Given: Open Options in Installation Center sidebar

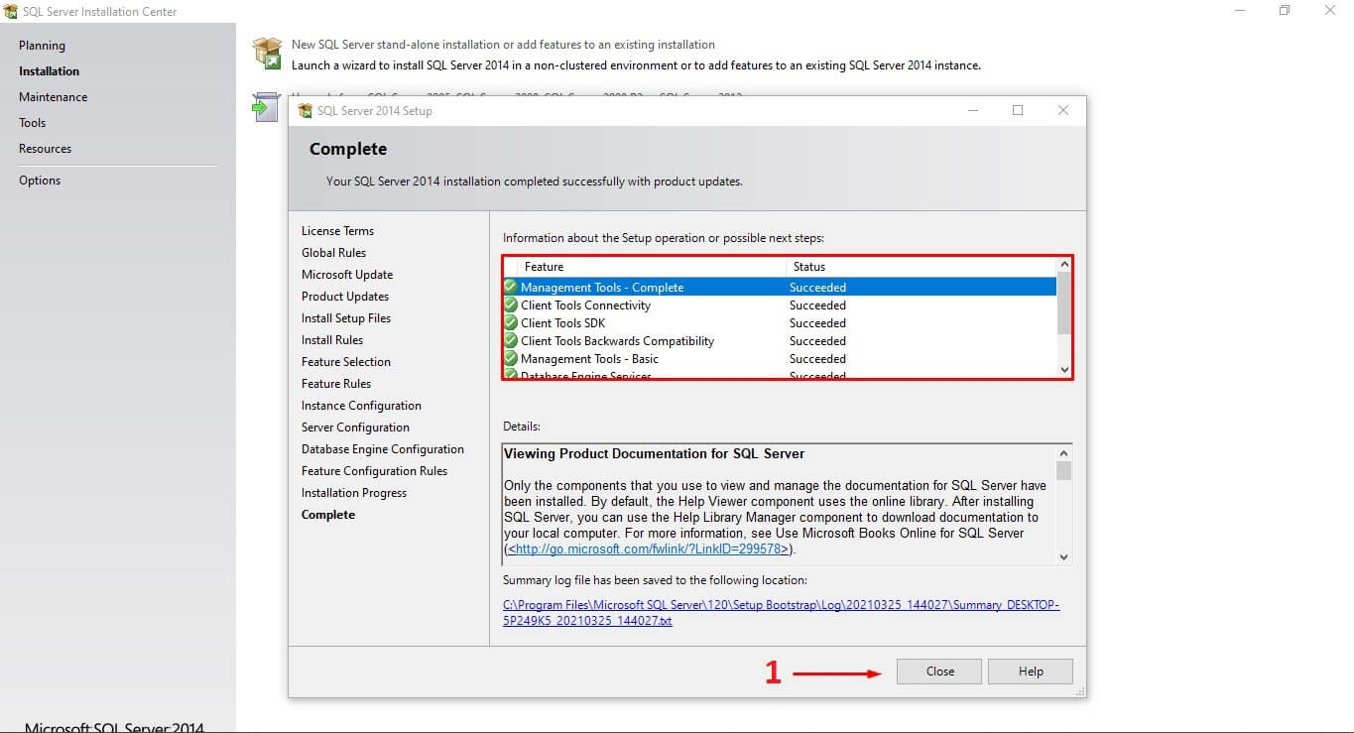Looking at the screenshot, I should point(40,181).
